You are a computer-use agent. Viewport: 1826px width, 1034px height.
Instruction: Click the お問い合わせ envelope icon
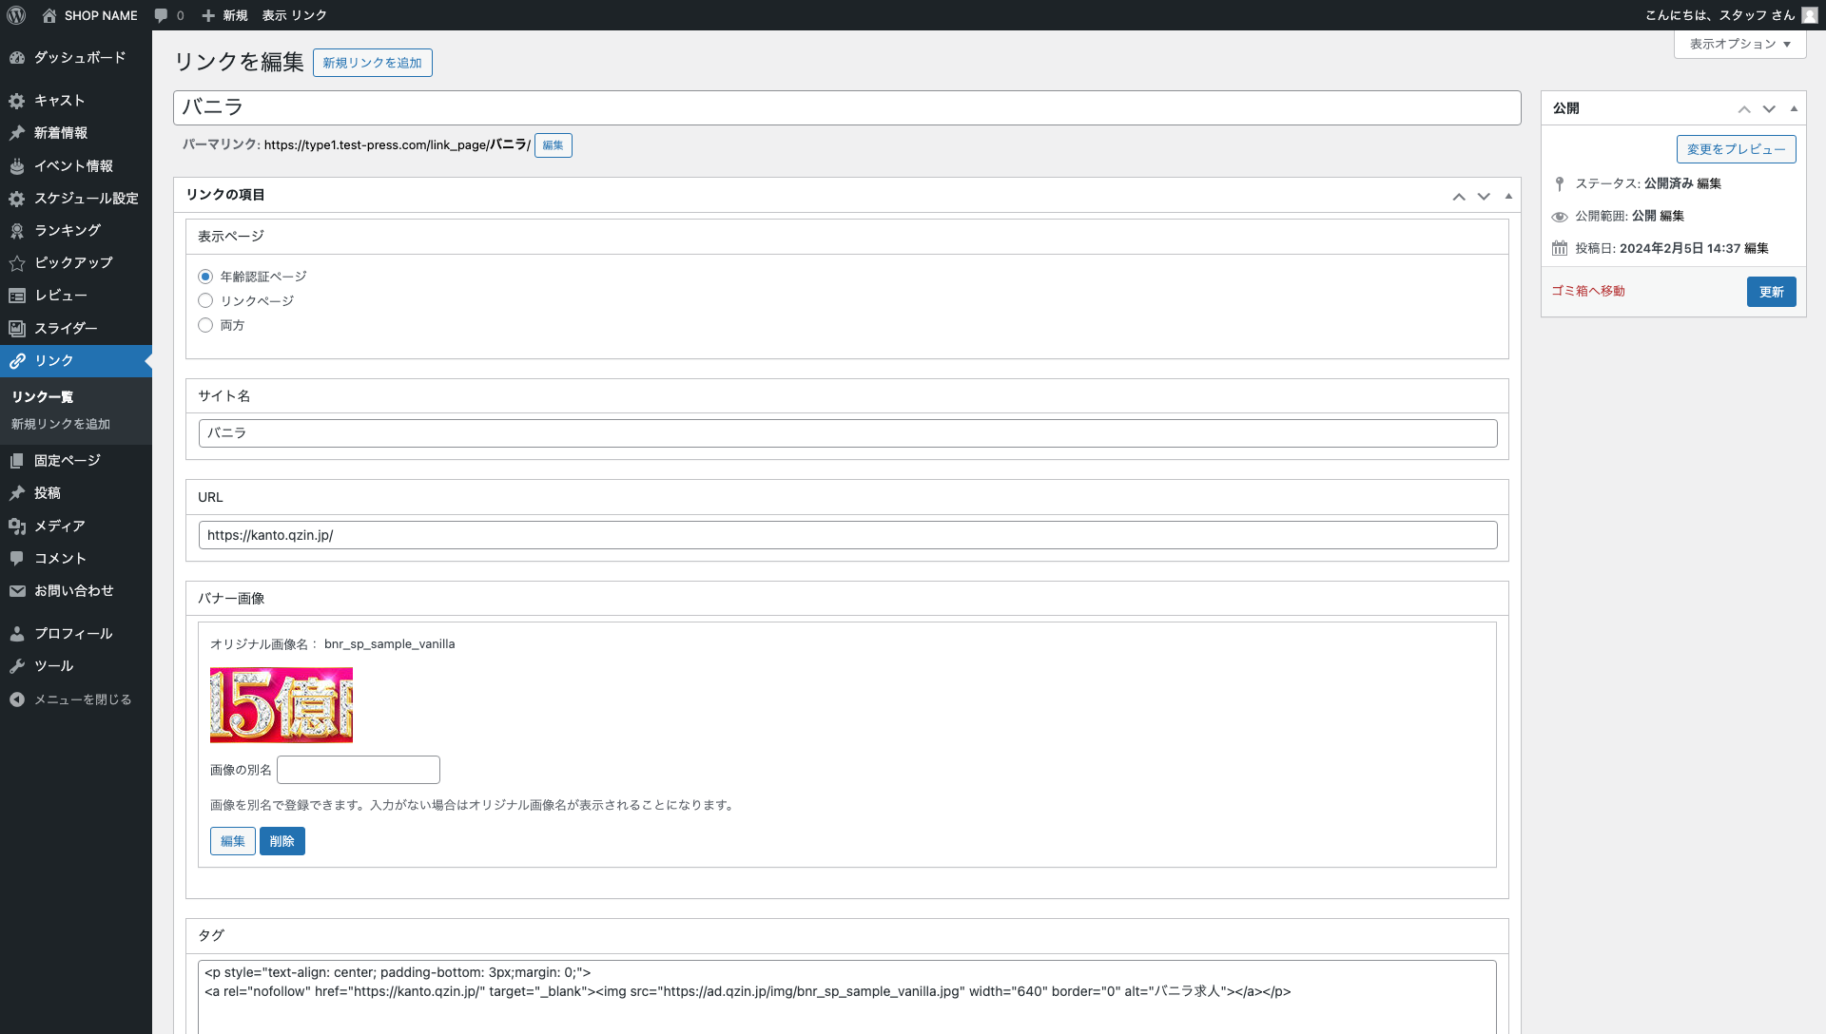[17, 591]
